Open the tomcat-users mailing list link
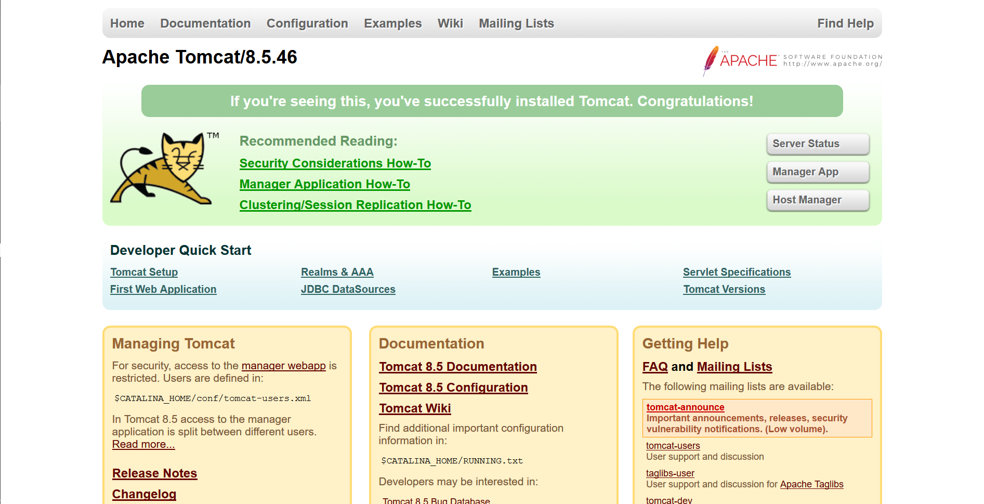Screen dimensions: 984x504 coord(673,446)
